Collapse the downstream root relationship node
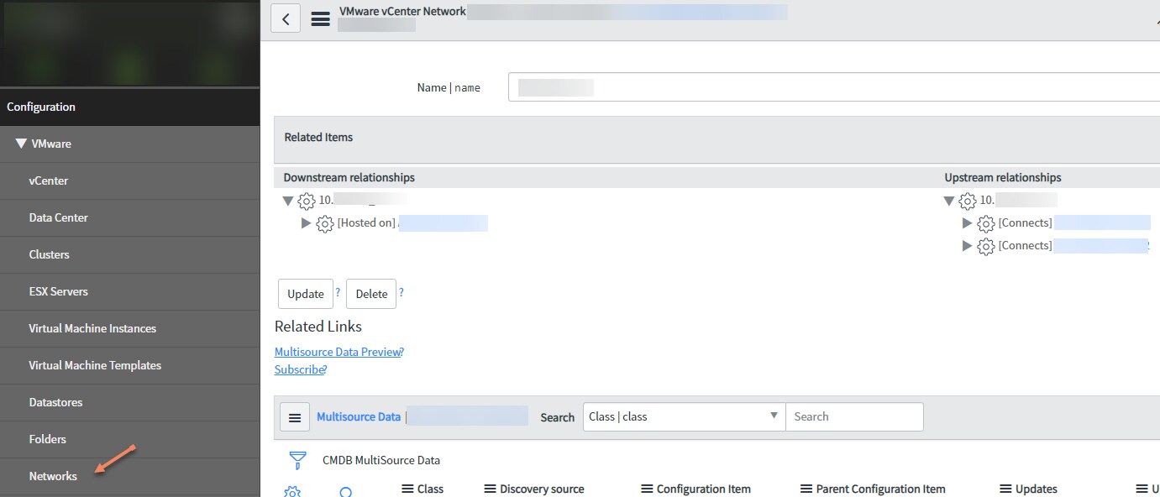1160x497 pixels. tap(288, 201)
